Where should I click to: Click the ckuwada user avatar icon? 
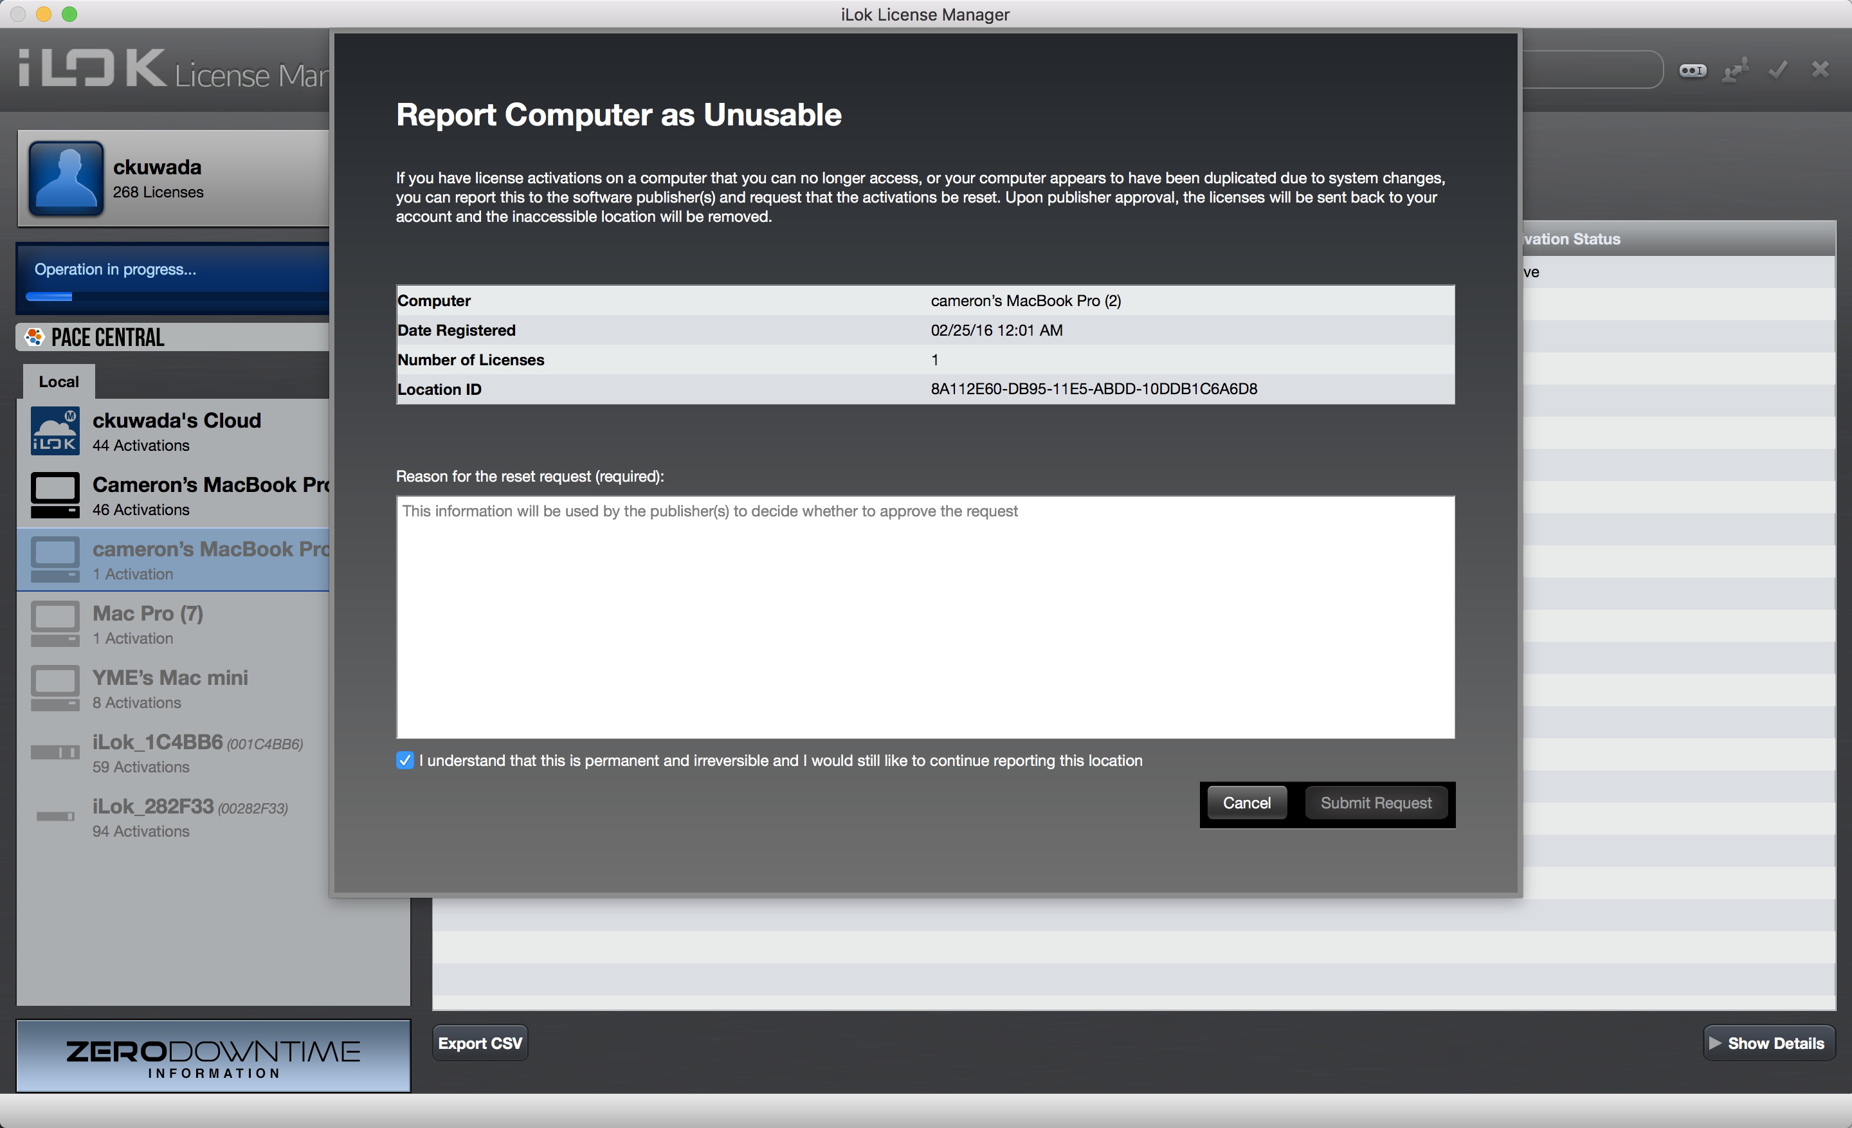coord(66,179)
